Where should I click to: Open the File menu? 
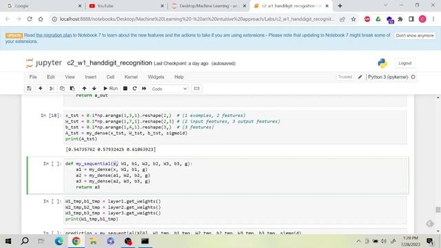coord(33,76)
